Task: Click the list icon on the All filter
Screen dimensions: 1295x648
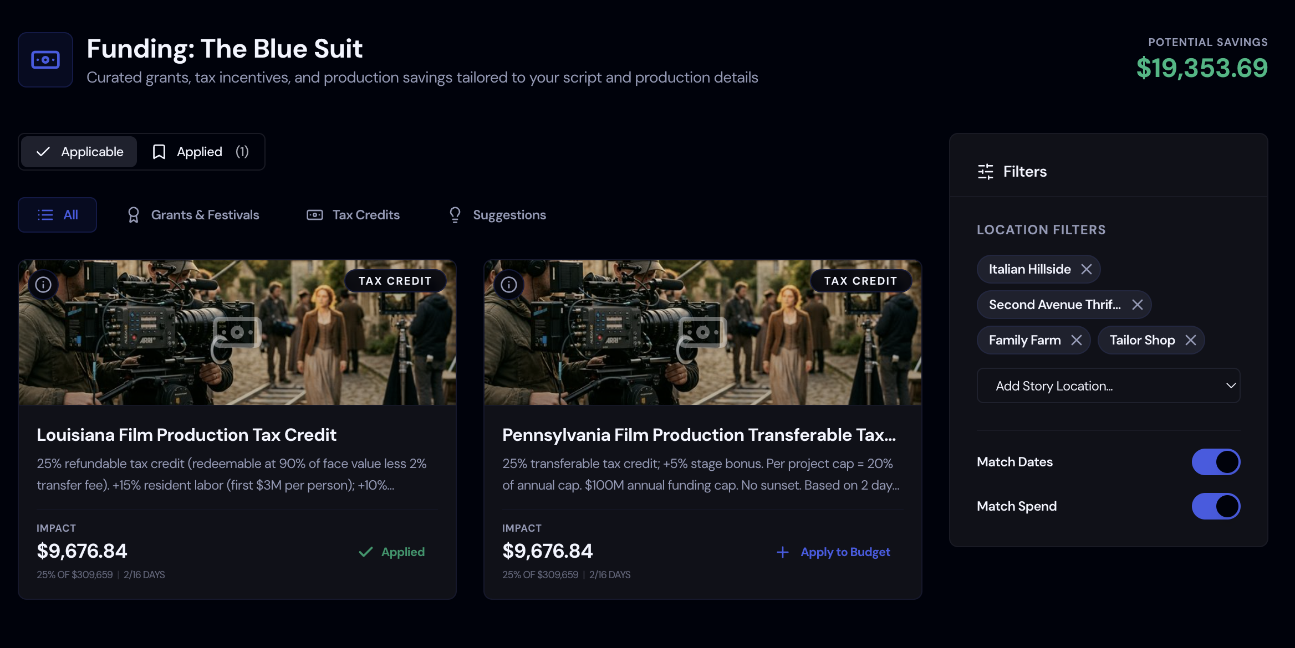Action: click(45, 215)
